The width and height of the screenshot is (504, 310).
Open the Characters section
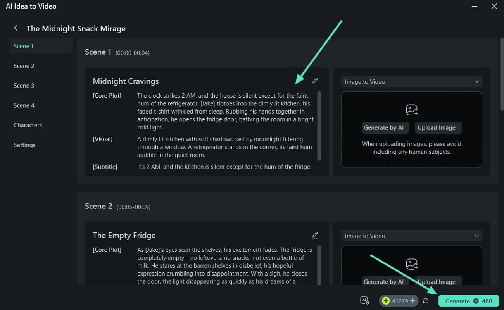pos(28,125)
